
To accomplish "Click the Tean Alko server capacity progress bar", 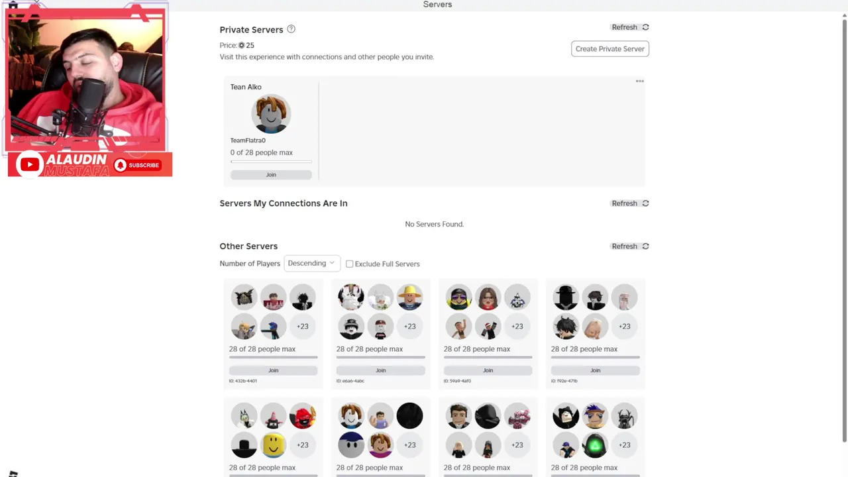I will coord(271,162).
